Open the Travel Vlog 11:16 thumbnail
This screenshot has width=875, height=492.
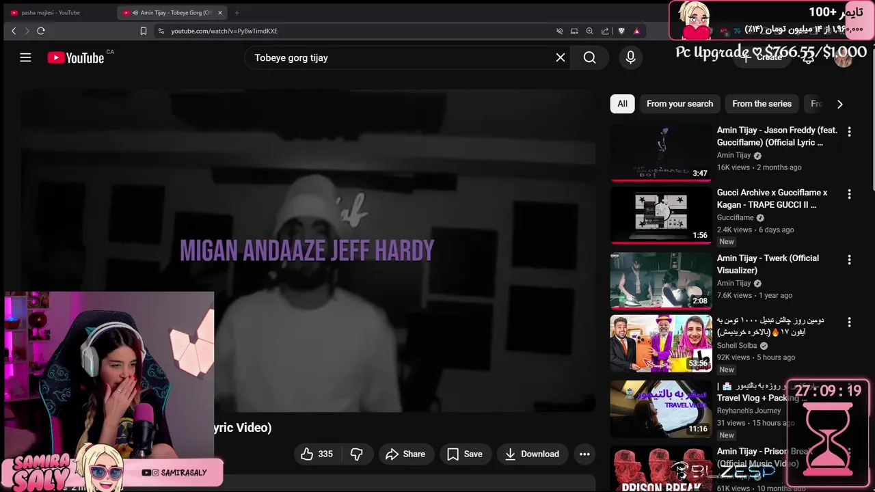tap(661, 409)
